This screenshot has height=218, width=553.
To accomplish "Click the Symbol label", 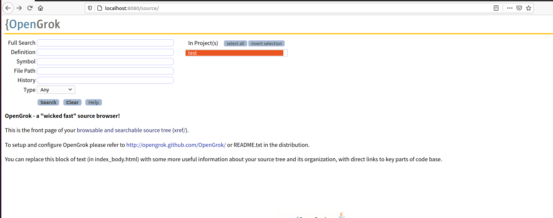I will click(26, 61).
